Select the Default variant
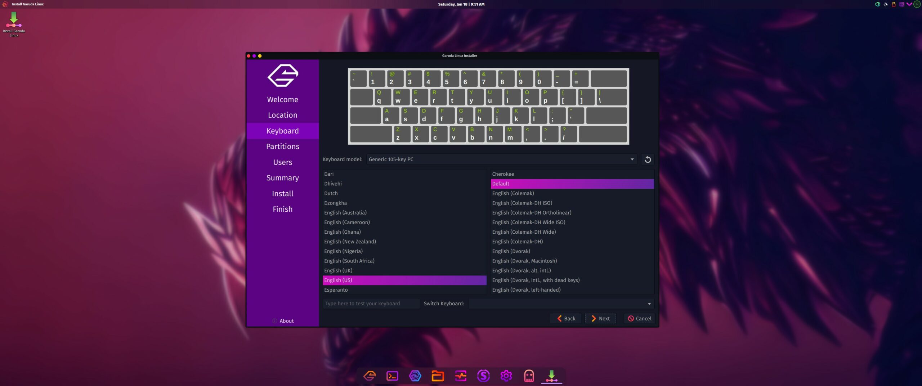This screenshot has width=922, height=386. (572, 184)
